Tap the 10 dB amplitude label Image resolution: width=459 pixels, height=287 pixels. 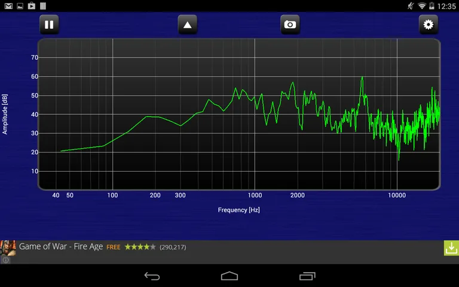(x=35, y=172)
